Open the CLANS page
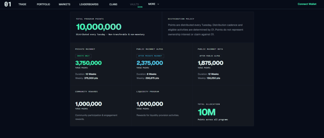The height and width of the screenshot is (138, 324). tap(113, 4)
